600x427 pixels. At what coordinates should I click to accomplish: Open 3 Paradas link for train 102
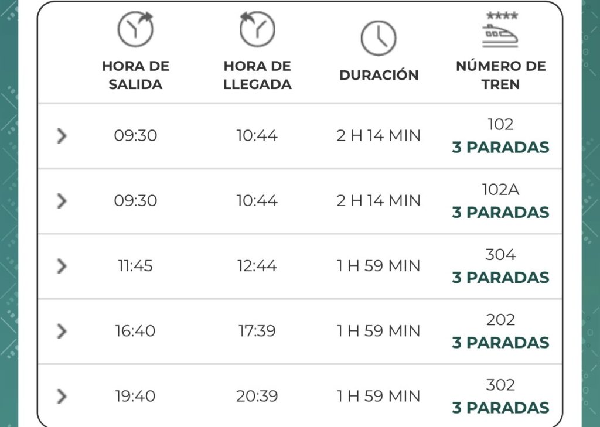(500, 147)
